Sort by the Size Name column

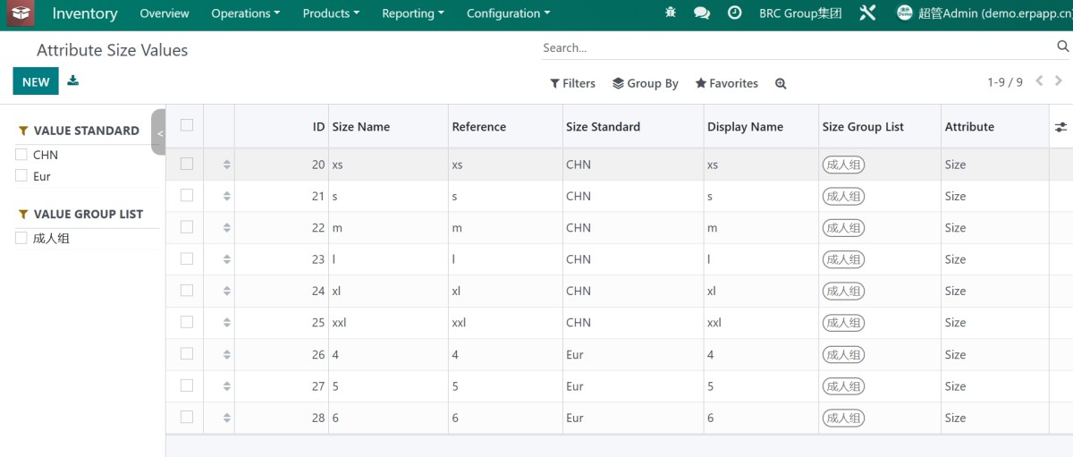(x=388, y=127)
